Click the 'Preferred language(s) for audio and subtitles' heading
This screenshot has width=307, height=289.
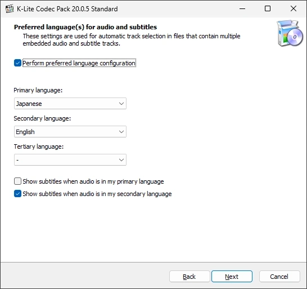(85, 27)
